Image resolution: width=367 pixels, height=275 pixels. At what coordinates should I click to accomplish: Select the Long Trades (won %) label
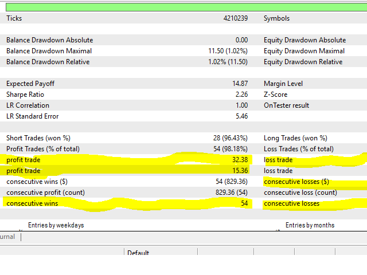[295, 138]
